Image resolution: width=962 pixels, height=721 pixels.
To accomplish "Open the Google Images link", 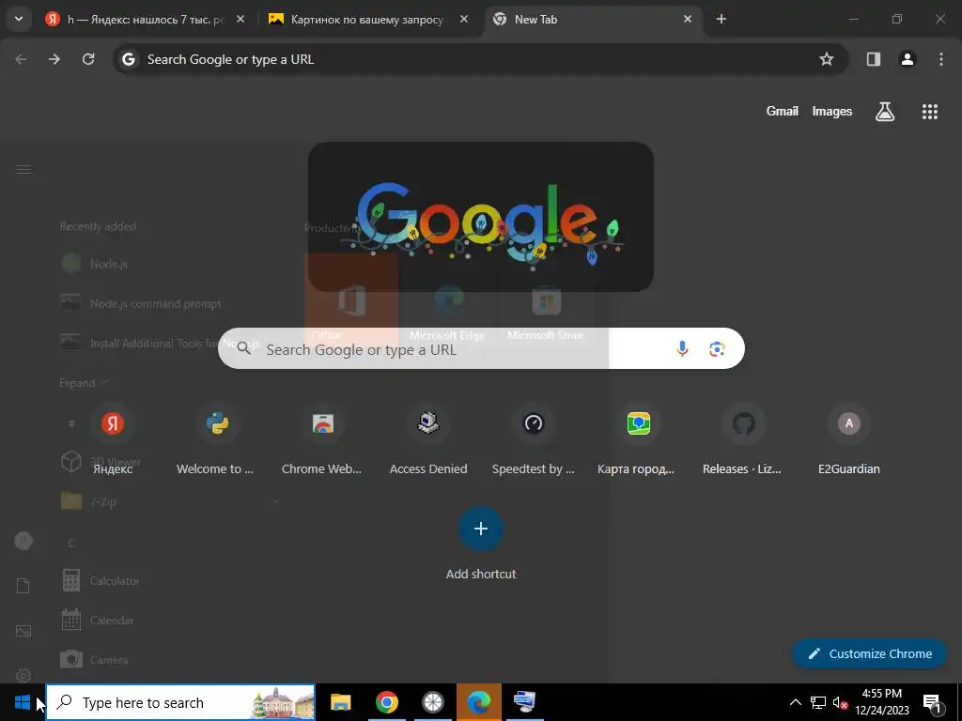I will (x=832, y=112).
